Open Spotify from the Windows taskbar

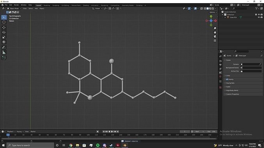(x=98, y=145)
